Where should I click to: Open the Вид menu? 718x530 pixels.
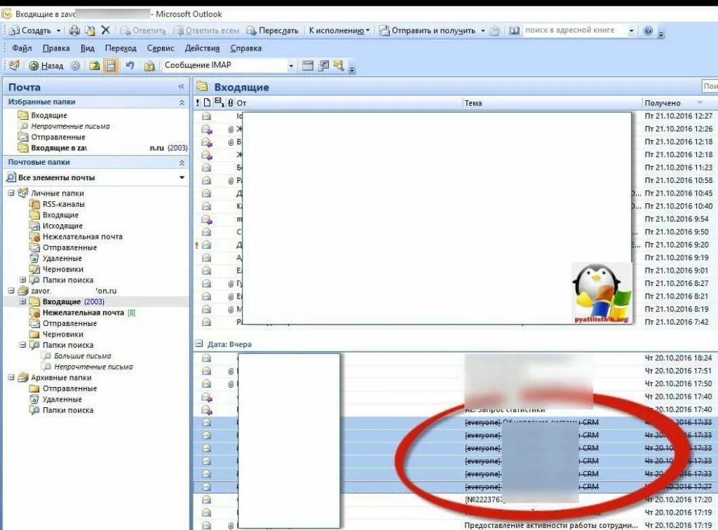point(87,48)
